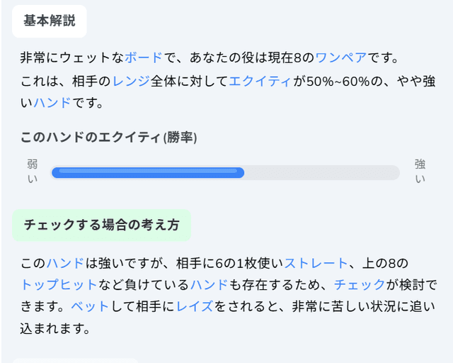
Task: Click the blue filled part of equity bar
Action: click(x=147, y=172)
